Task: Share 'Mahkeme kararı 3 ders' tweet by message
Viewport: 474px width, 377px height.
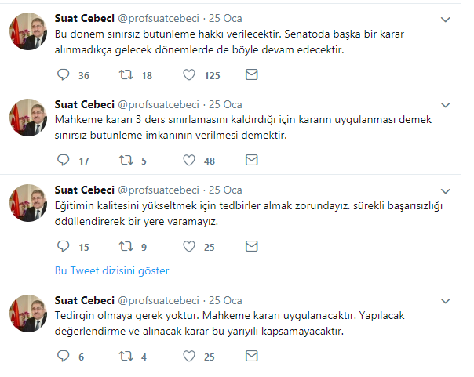Action: click(251, 161)
